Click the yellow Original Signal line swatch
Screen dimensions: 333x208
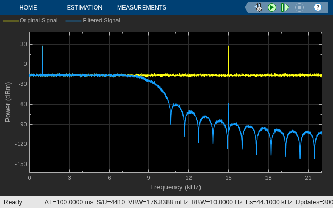point(11,21)
